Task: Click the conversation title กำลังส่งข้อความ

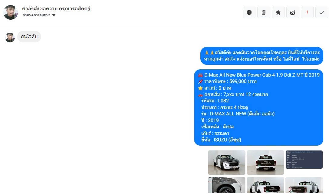Action: click(x=56, y=9)
